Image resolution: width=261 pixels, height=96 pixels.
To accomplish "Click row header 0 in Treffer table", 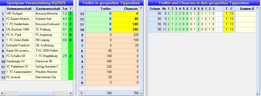I will click(82, 83).
